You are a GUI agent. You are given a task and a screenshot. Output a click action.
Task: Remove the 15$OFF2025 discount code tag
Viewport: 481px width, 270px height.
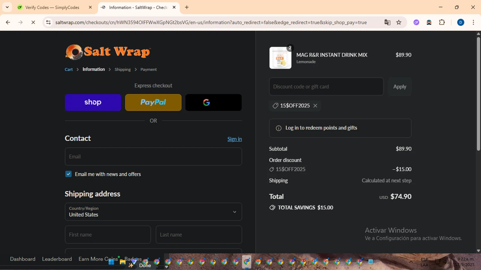click(315, 106)
